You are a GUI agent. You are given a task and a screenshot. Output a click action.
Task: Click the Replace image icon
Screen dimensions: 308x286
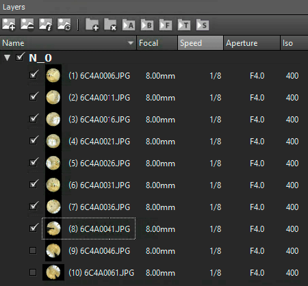click(64, 25)
